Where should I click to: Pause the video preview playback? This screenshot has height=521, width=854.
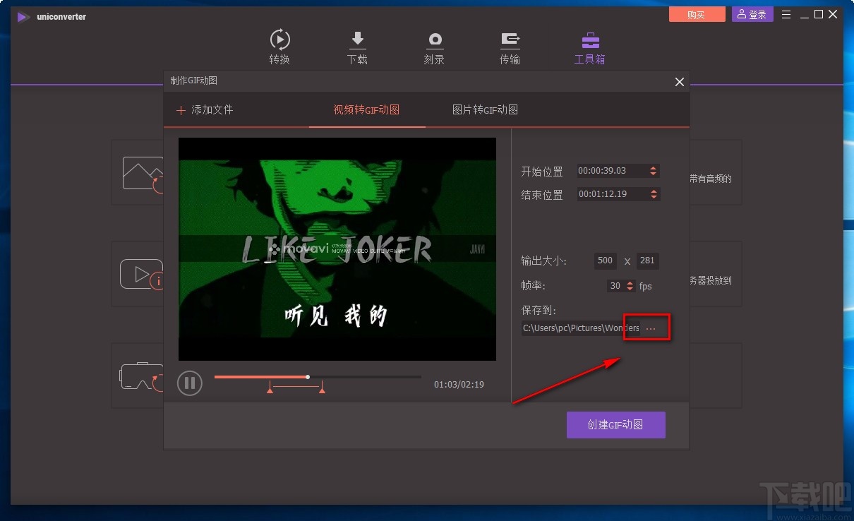pyautogui.click(x=189, y=383)
